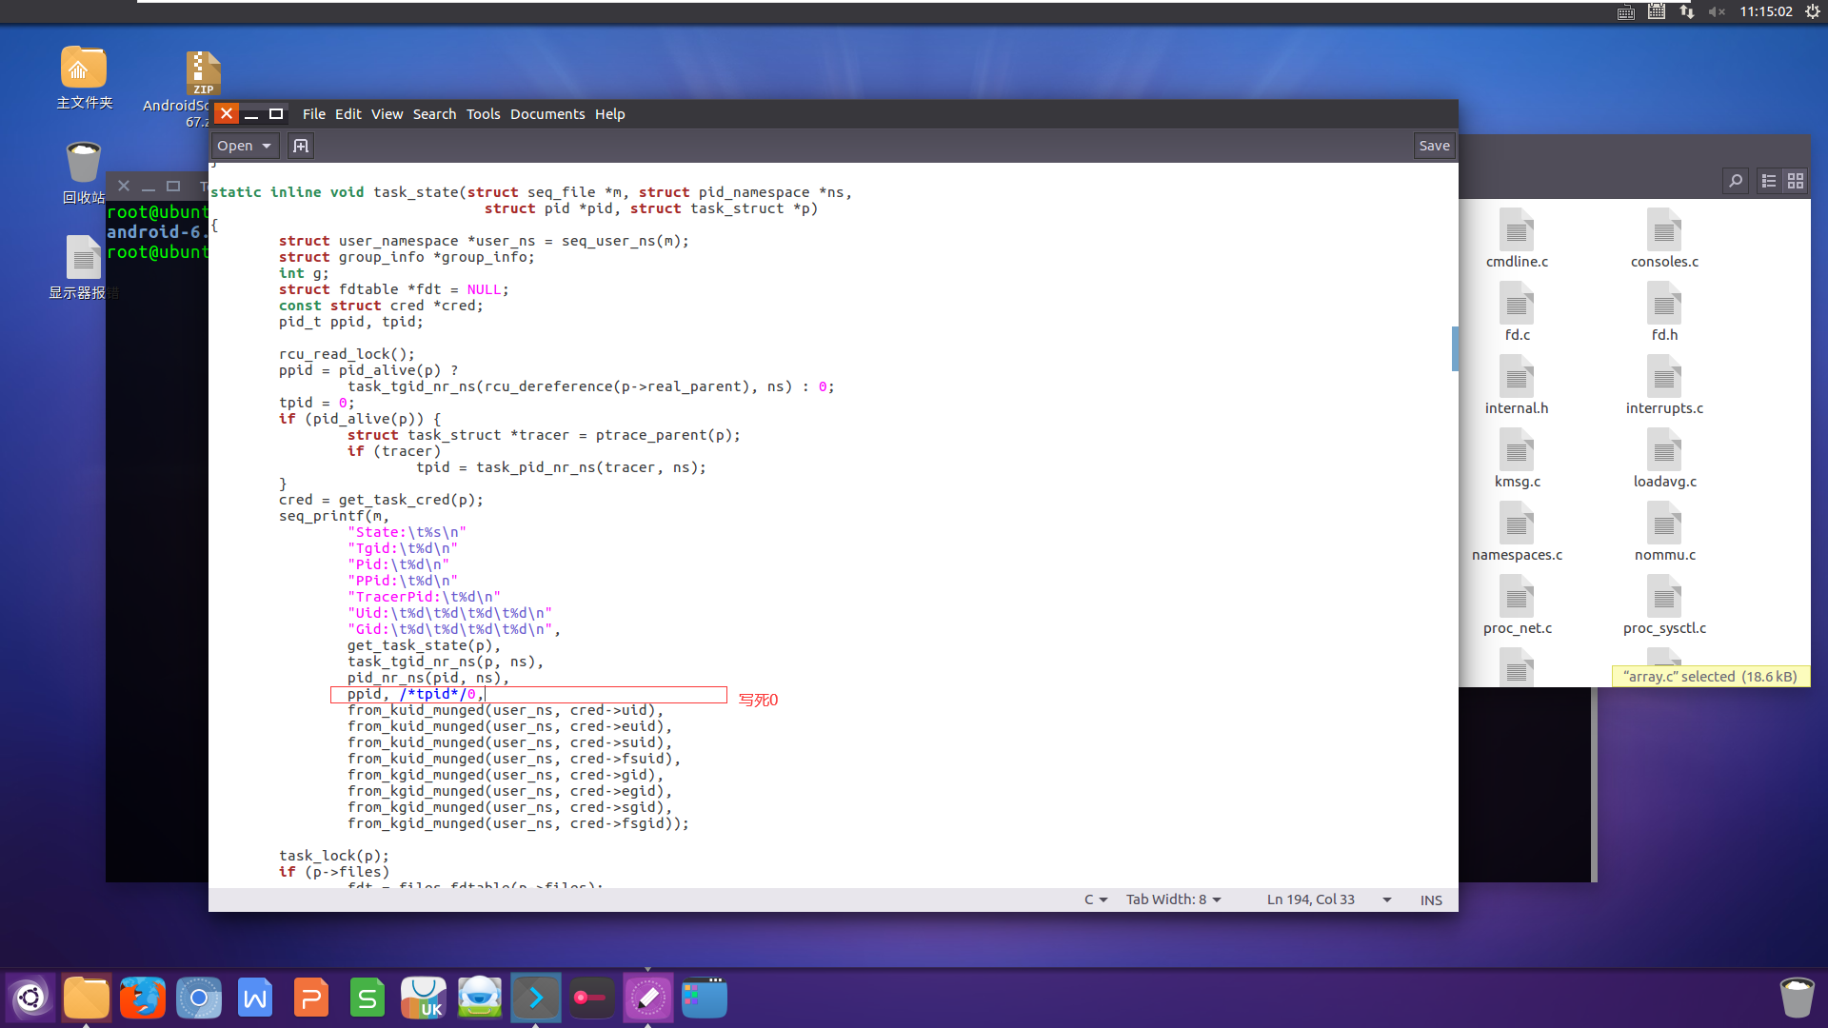Open the recycle bin desktop icon
The height and width of the screenshot is (1028, 1828).
coord(84,173)
